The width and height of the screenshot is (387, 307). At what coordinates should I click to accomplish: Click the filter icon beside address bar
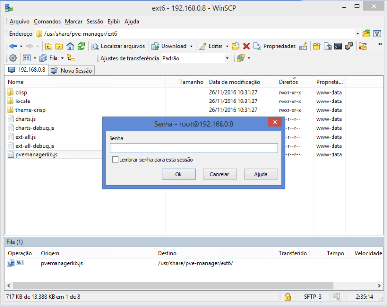[378, 34]
